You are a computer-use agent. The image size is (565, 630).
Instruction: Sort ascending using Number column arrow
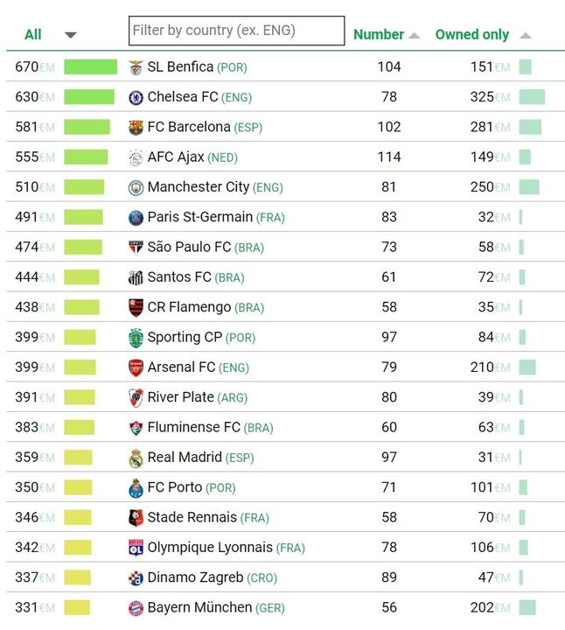coord(415,36)
